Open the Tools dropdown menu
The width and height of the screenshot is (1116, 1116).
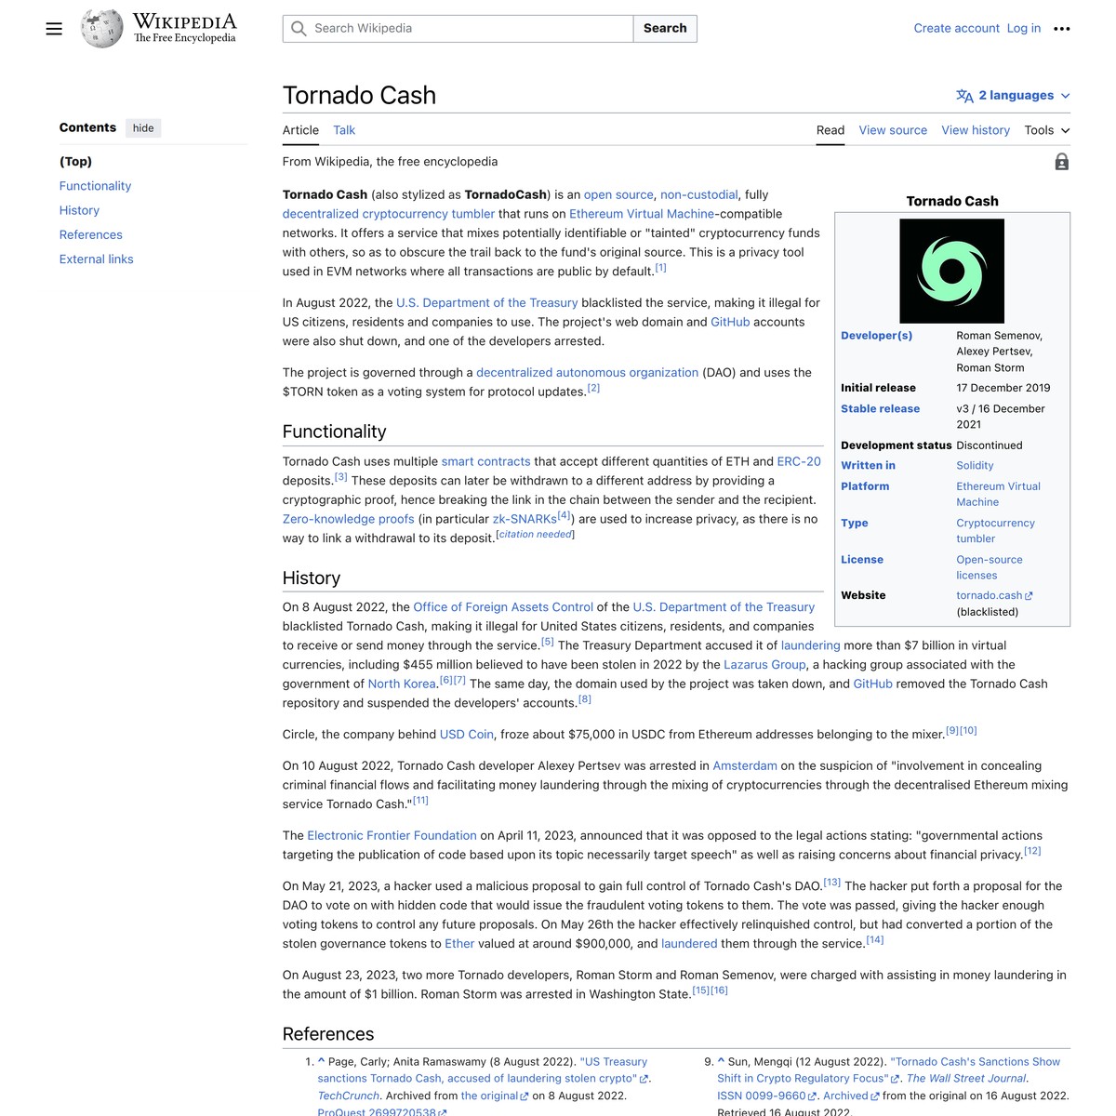(x=1039, y=130)
